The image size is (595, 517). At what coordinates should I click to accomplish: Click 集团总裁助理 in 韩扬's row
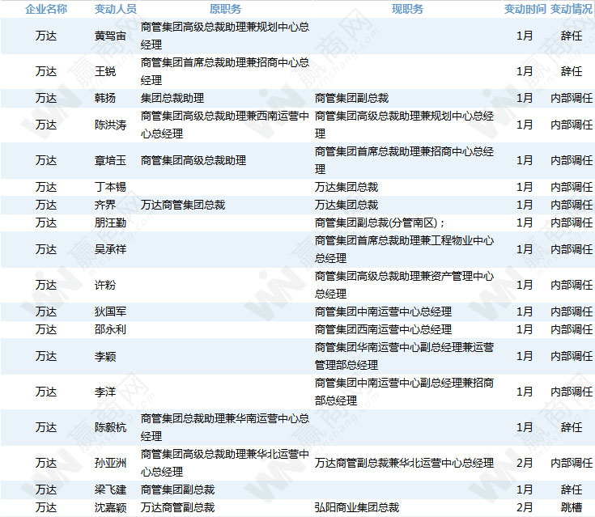(172, 98)
